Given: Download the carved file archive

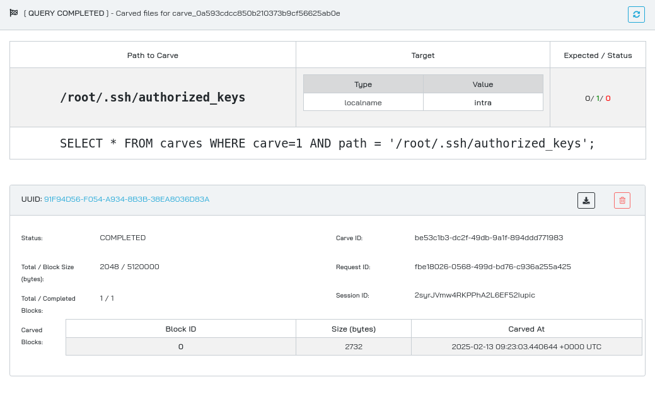Looking at the screenshot, I should click(x=586, y=200).
